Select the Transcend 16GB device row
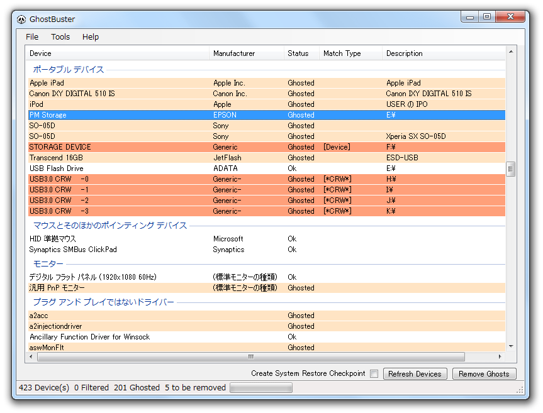The image size is (543, 413). point(266,158)
